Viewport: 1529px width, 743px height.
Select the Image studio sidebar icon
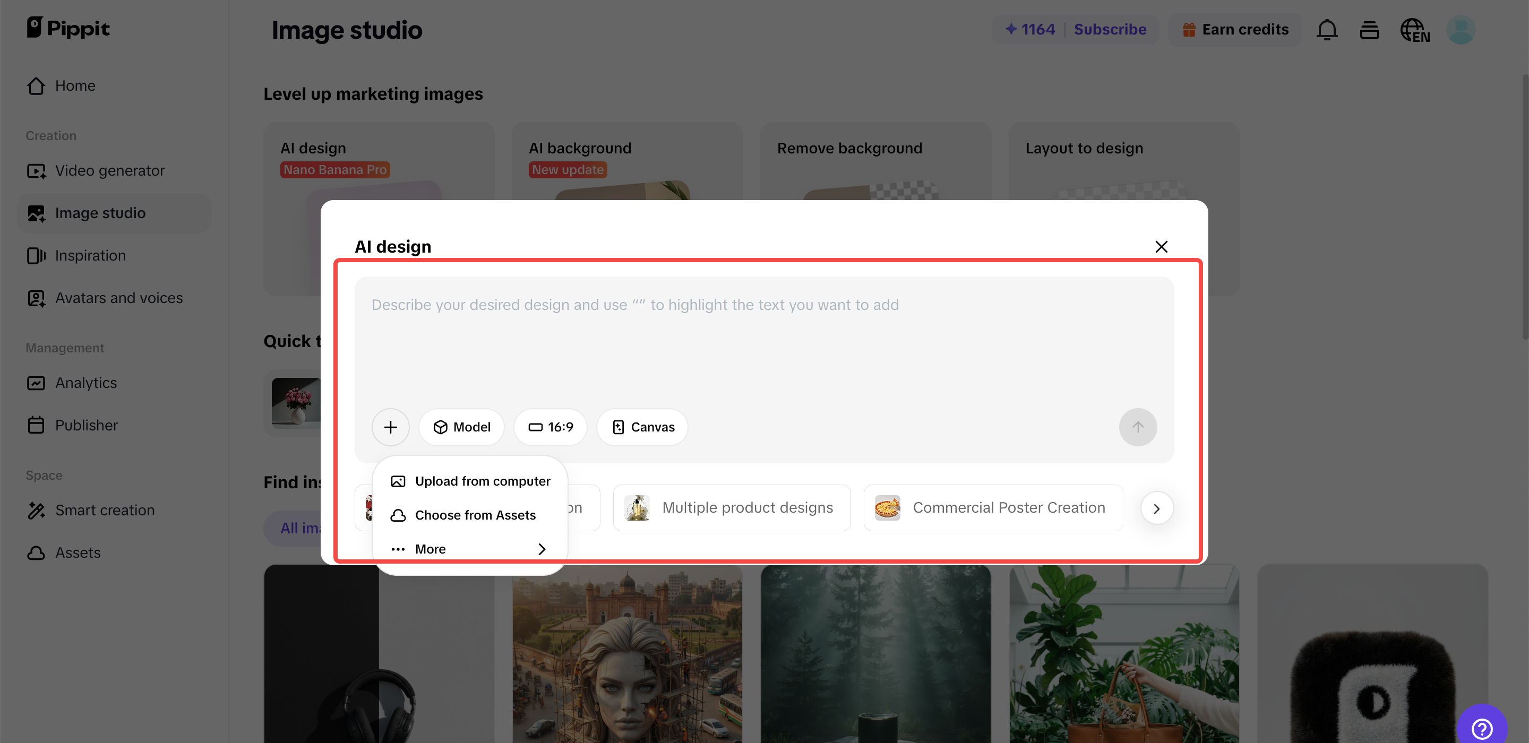click(x=36, y=213)
